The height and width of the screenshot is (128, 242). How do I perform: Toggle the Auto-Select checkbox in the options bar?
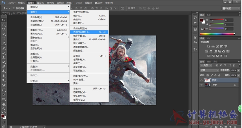(13, 8)
